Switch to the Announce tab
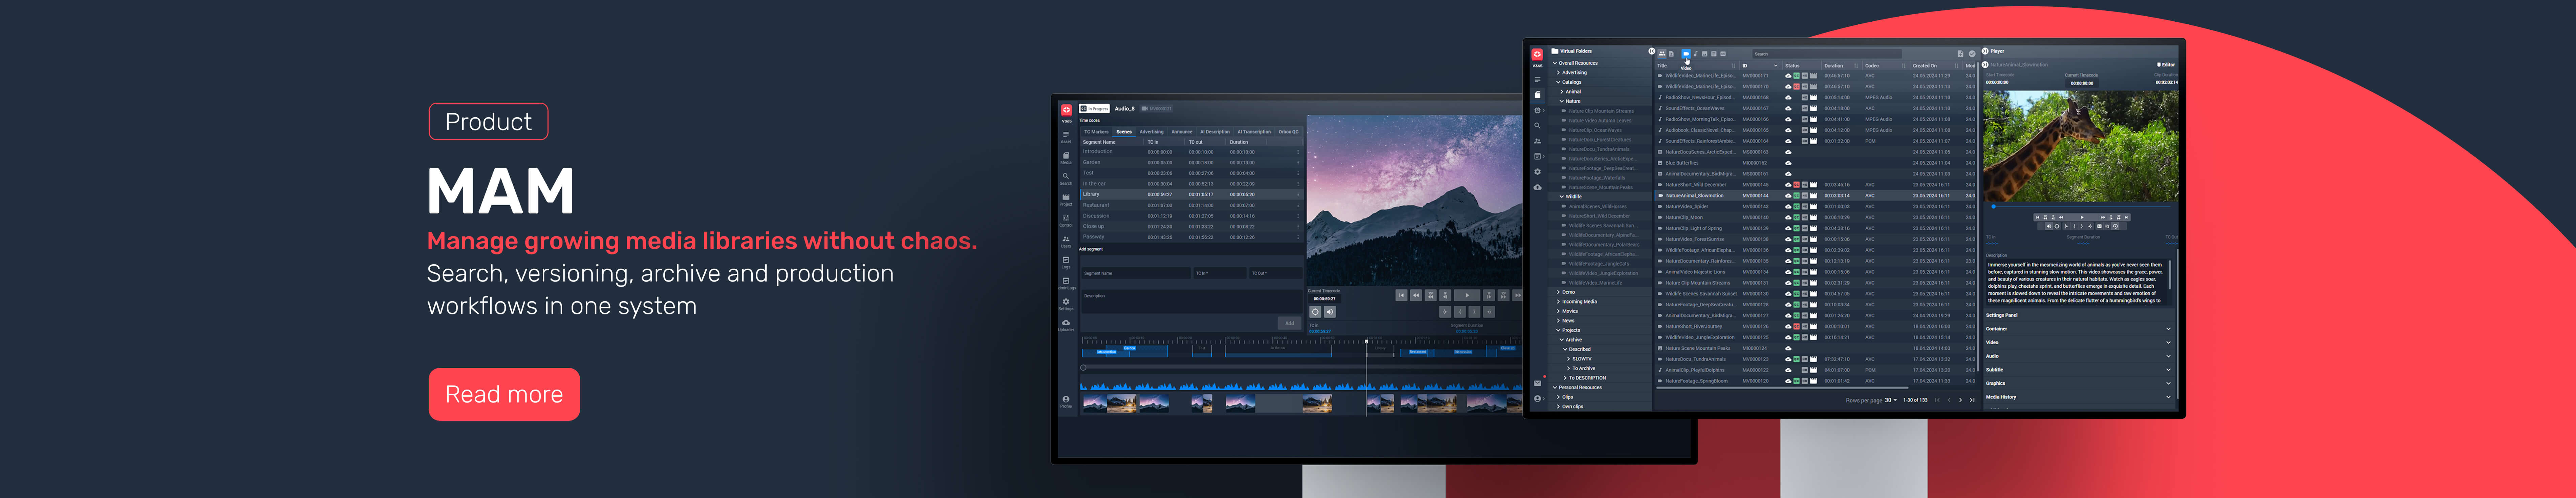Viewport: 2576px width, 498px height. tap(1182, 132)
